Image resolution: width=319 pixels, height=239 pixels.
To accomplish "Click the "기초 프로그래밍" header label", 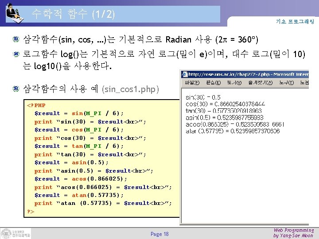I will (295, 21).
